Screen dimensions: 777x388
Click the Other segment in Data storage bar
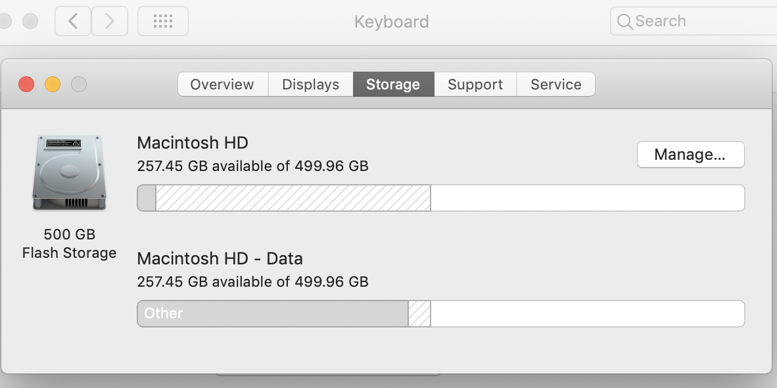[273, 314]
